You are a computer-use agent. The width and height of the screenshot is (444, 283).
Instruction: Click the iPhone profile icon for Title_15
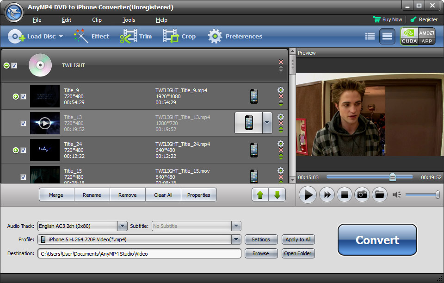pos(254,176)
